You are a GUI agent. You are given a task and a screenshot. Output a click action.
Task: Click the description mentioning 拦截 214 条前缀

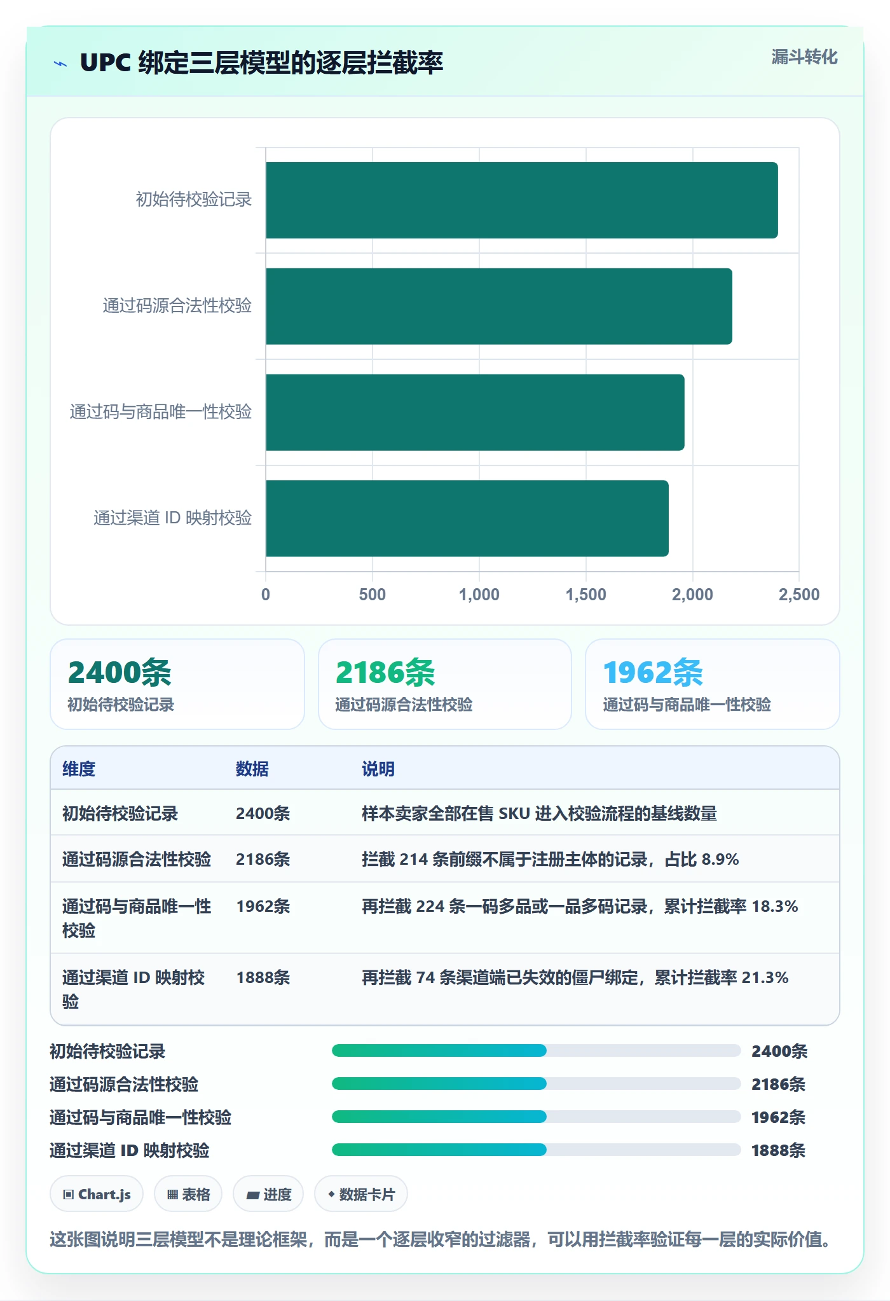click(551, 859)
